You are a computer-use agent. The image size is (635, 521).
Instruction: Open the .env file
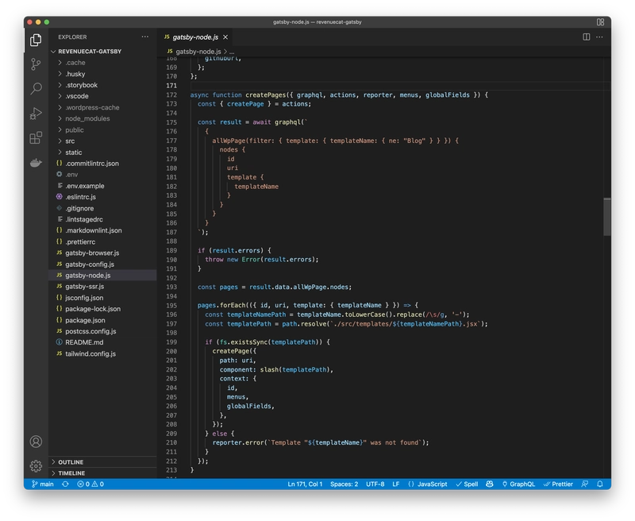pyautogui.click(x=102, y=175)
